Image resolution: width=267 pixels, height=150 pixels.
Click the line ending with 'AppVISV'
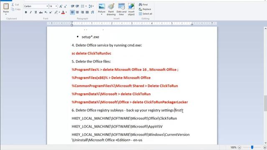117,127
